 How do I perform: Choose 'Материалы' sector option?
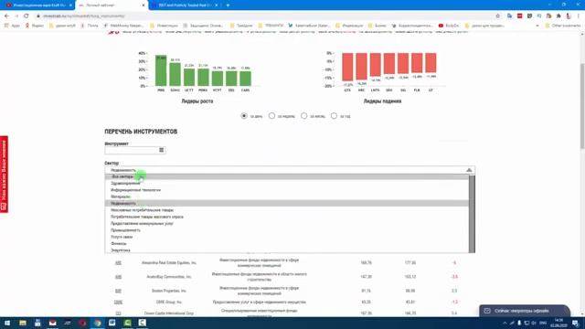(286, 196)
